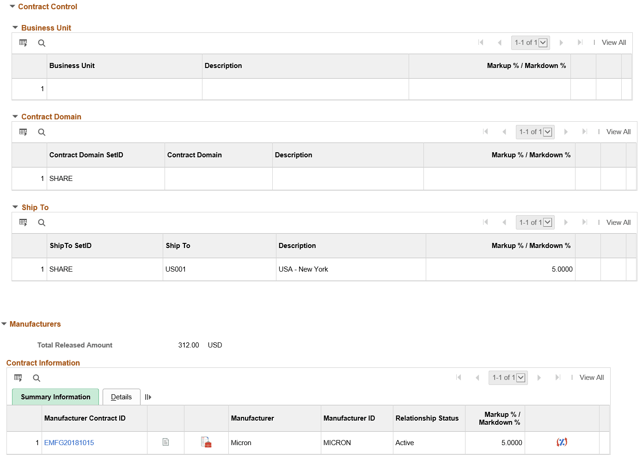Collapse the Manufacturers section
The height and width of the screenshot is (459, 643).
5,324
